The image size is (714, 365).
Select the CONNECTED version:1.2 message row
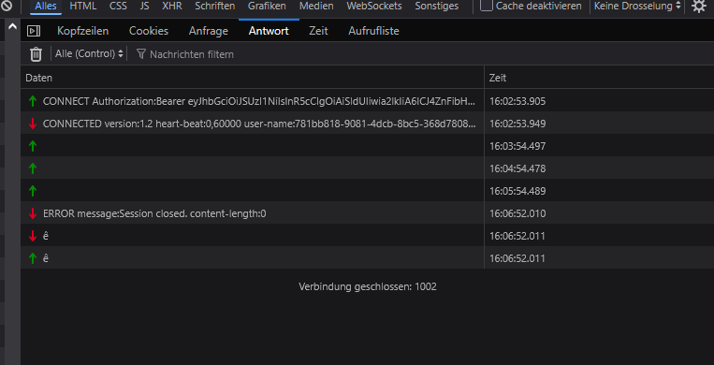367,124
